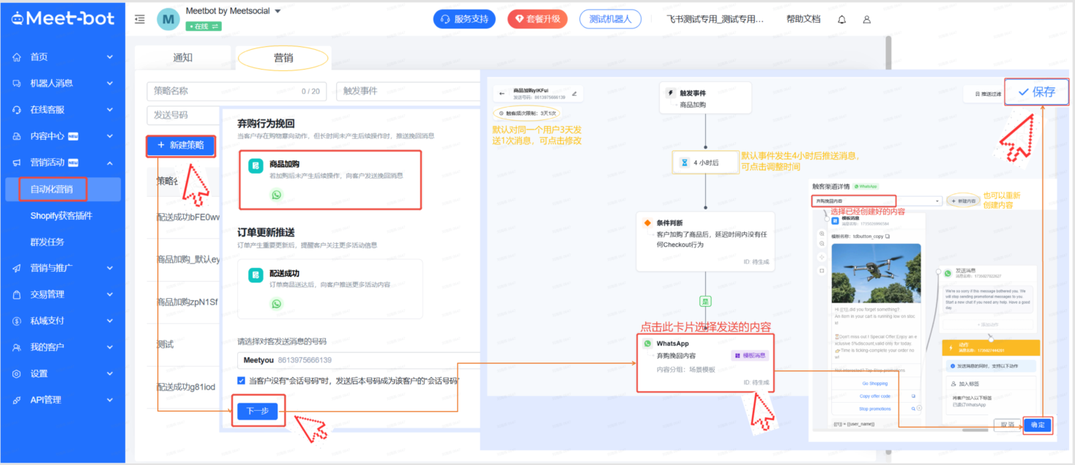Click the API管理 key icon

(17, 400)
